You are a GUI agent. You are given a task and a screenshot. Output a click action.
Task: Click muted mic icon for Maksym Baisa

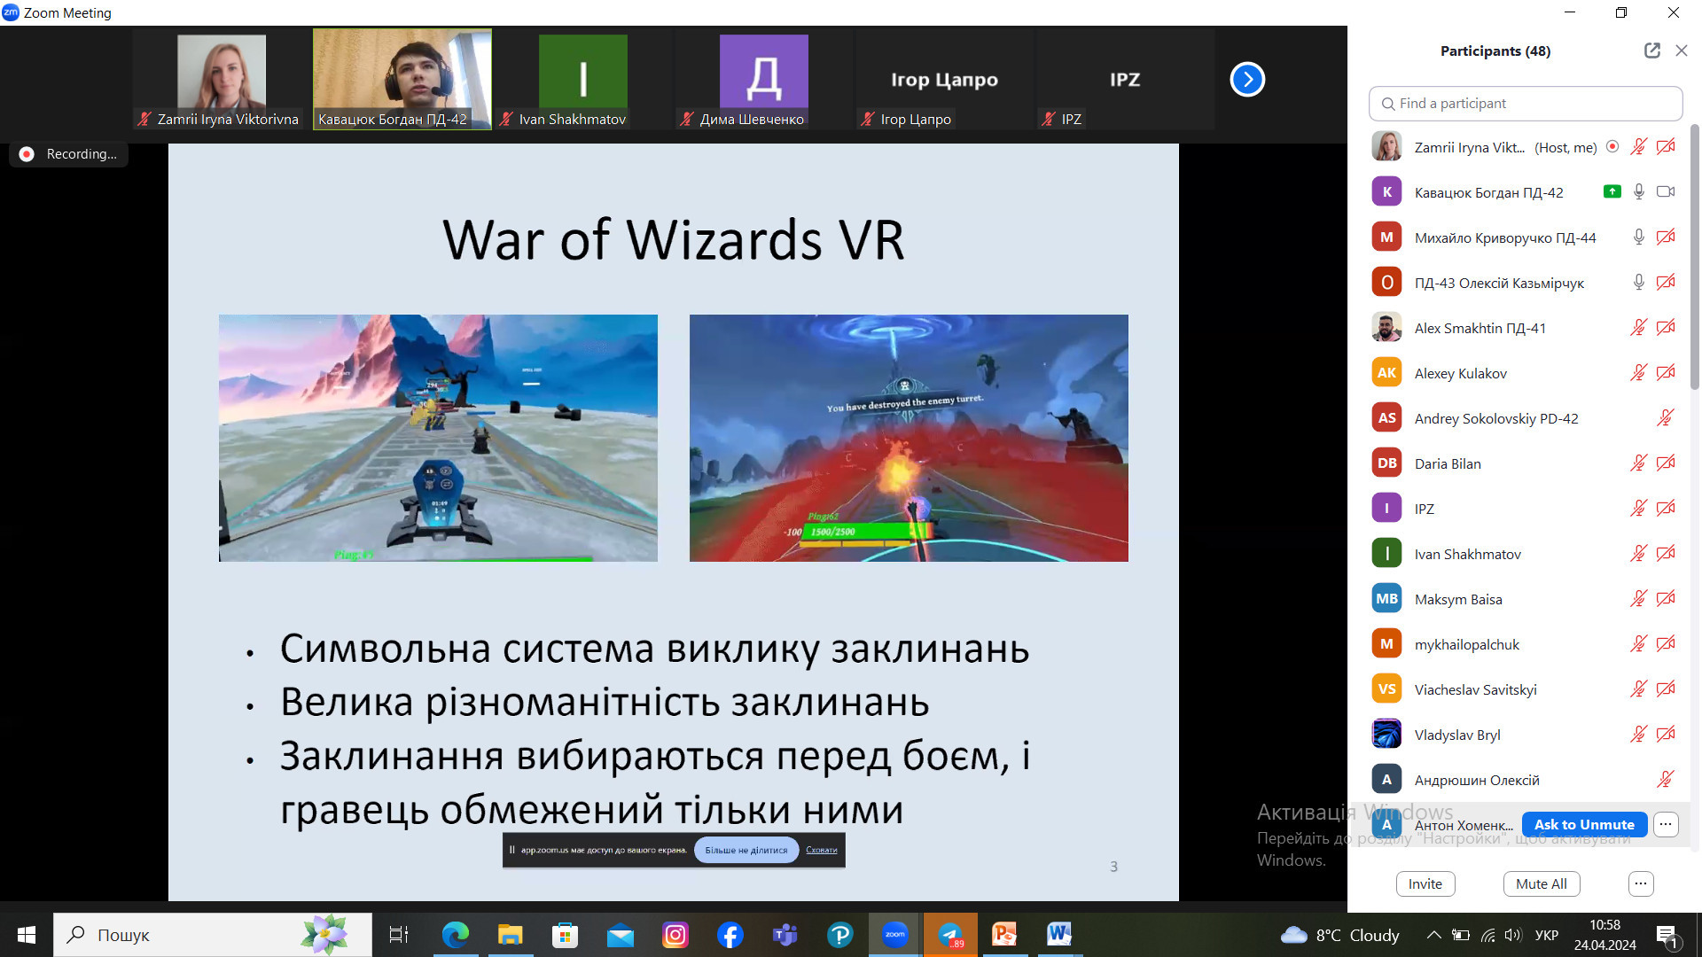point(1638,599)
